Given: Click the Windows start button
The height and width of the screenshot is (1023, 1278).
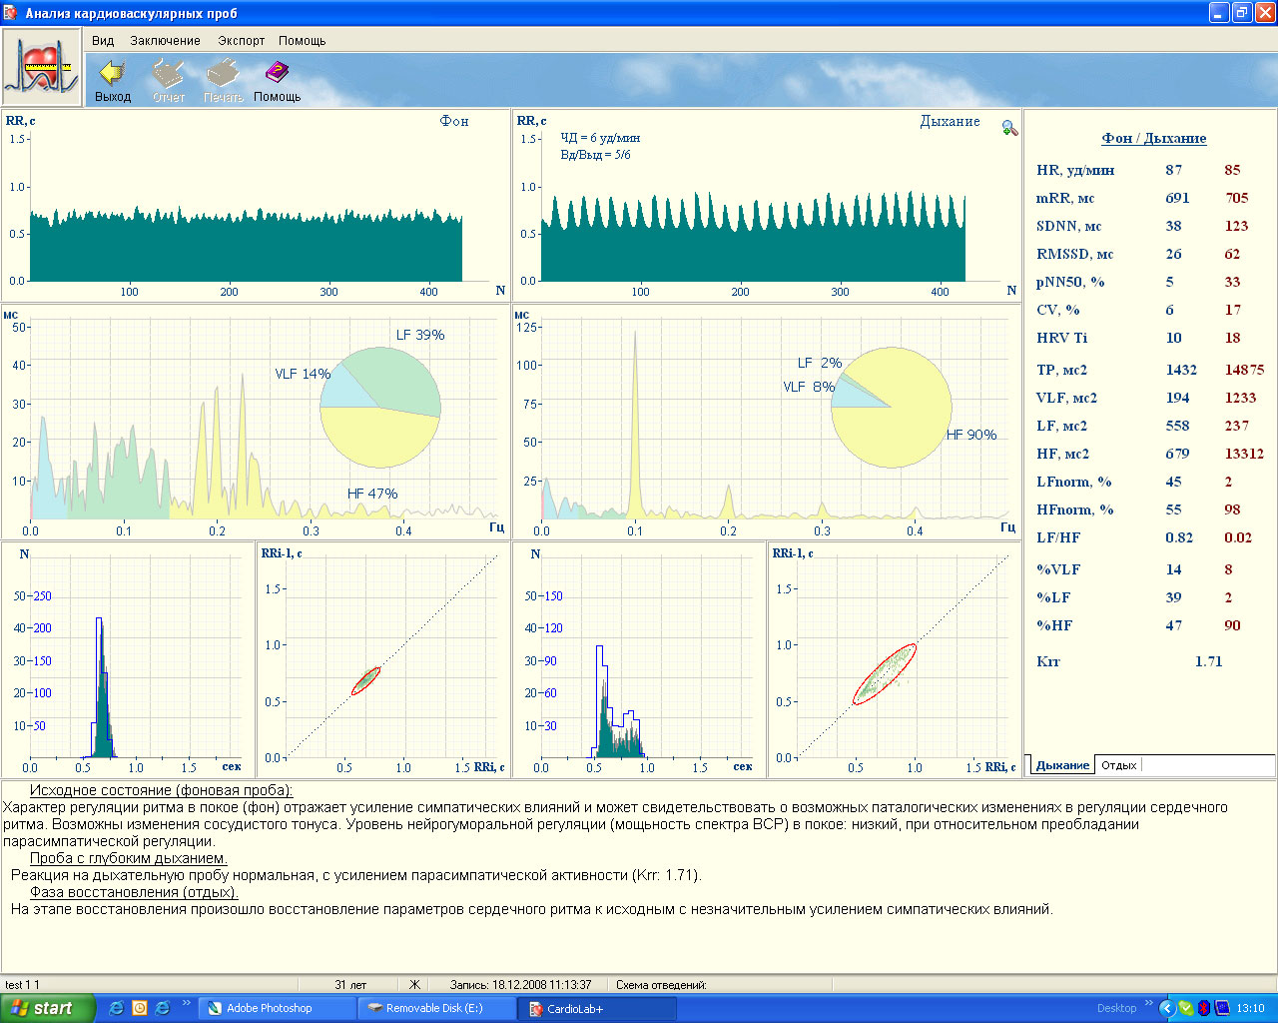Looking at the screenshot, I should coord(47,1008).
